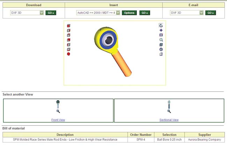This screenshot has height=147, width=227.
Task: Reset the viewer with the home icon
Action: pyautogui.click(x=161, y=54)
